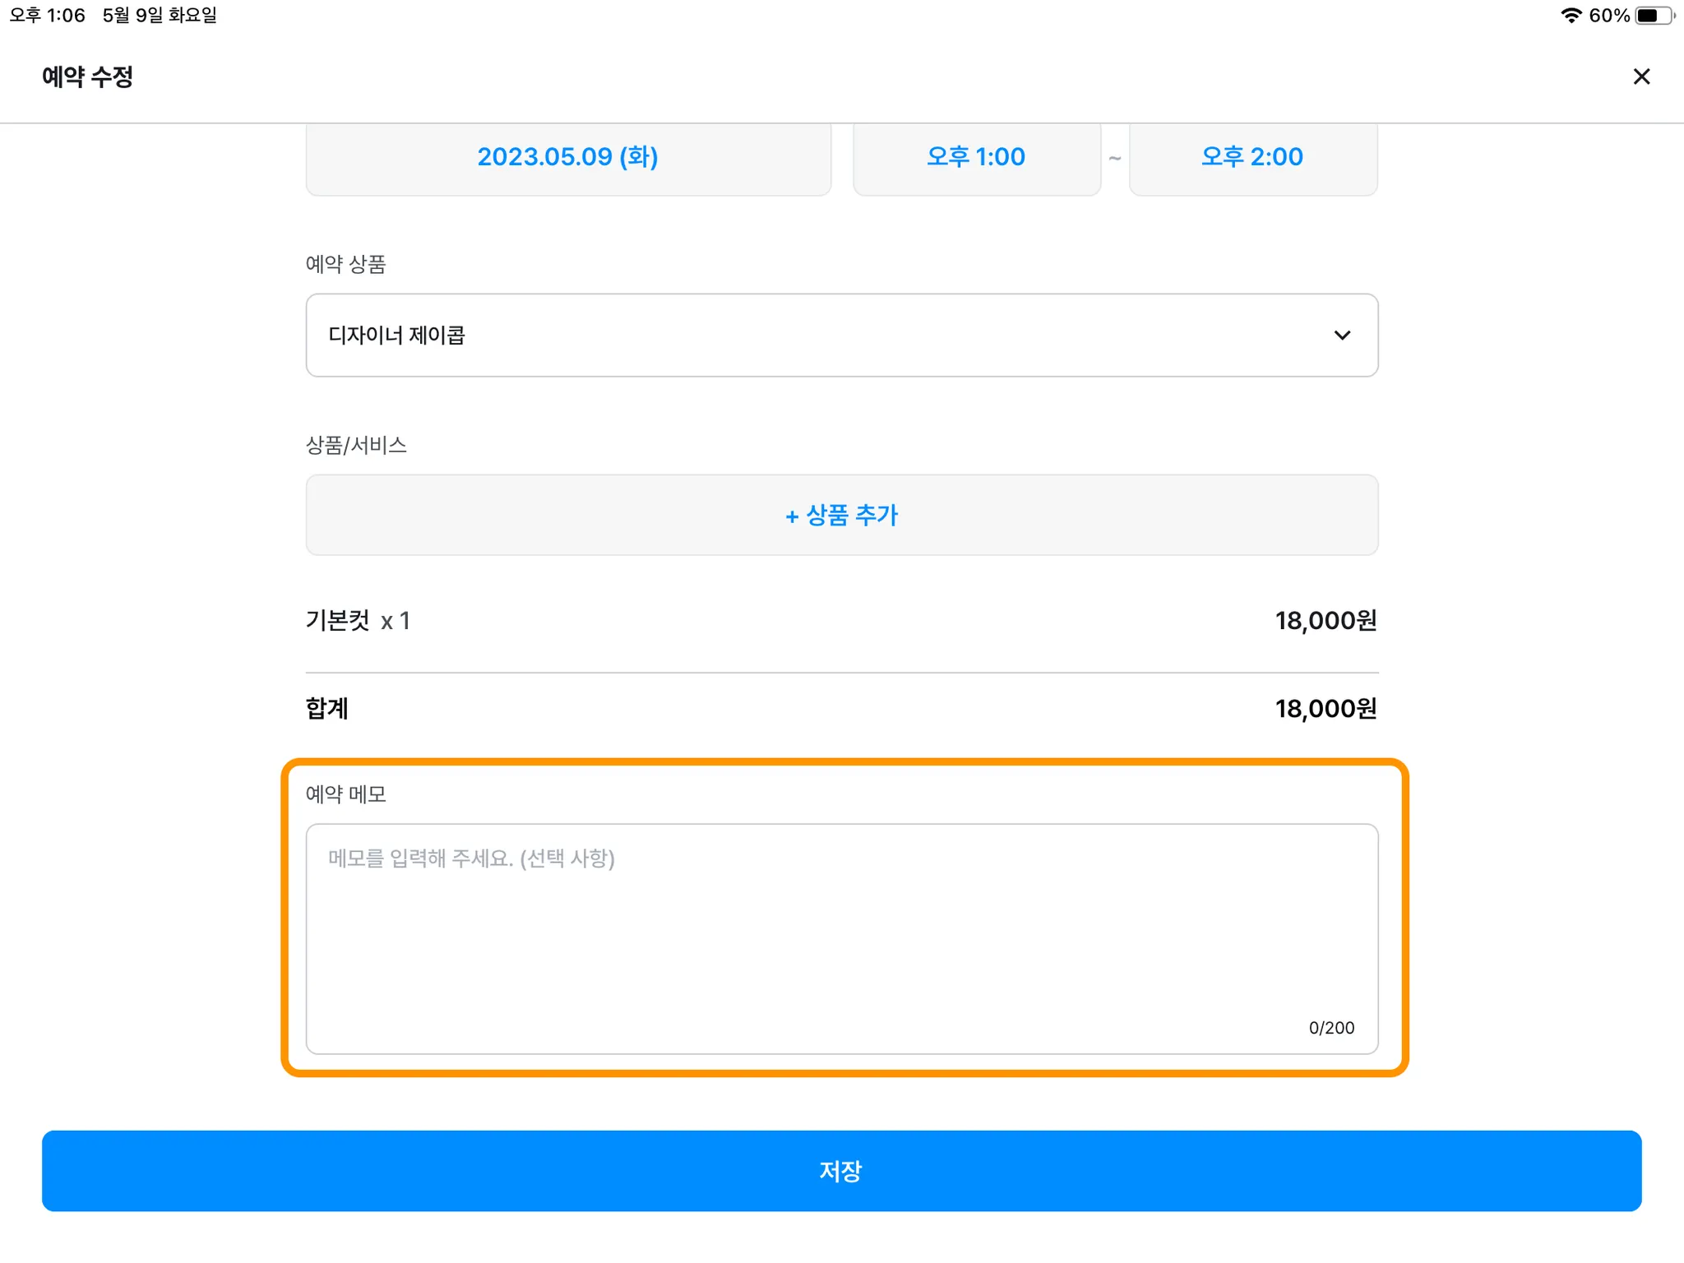The width and height of the screenshot is (1684, 1263).
Task: Select the 기본컷 x 1 line item
Action: click(358, 621)
